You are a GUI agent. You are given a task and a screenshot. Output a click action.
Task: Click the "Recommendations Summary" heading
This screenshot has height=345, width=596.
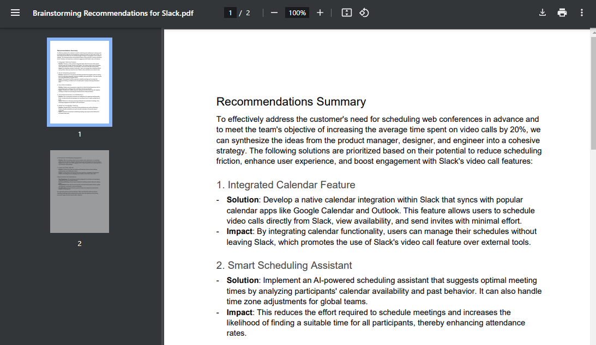(x=291, y=102)
